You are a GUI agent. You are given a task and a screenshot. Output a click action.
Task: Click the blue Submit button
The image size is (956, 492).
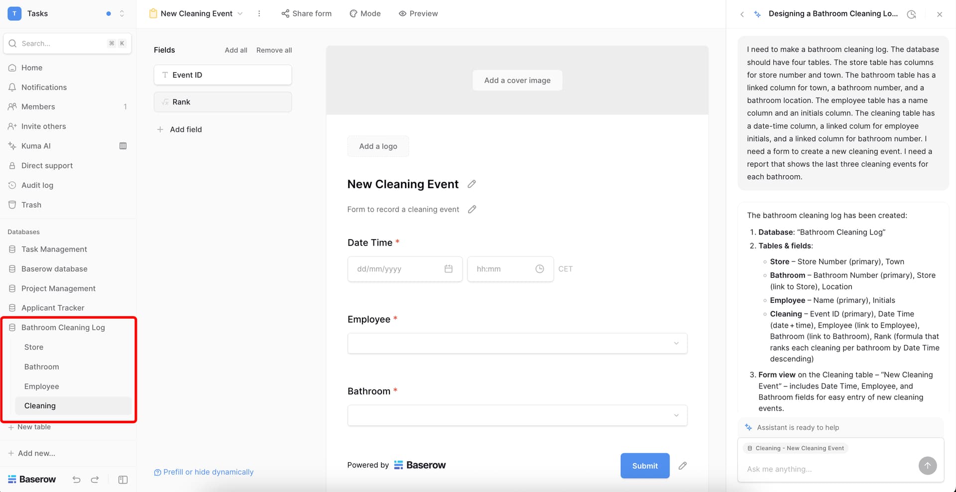644,466
